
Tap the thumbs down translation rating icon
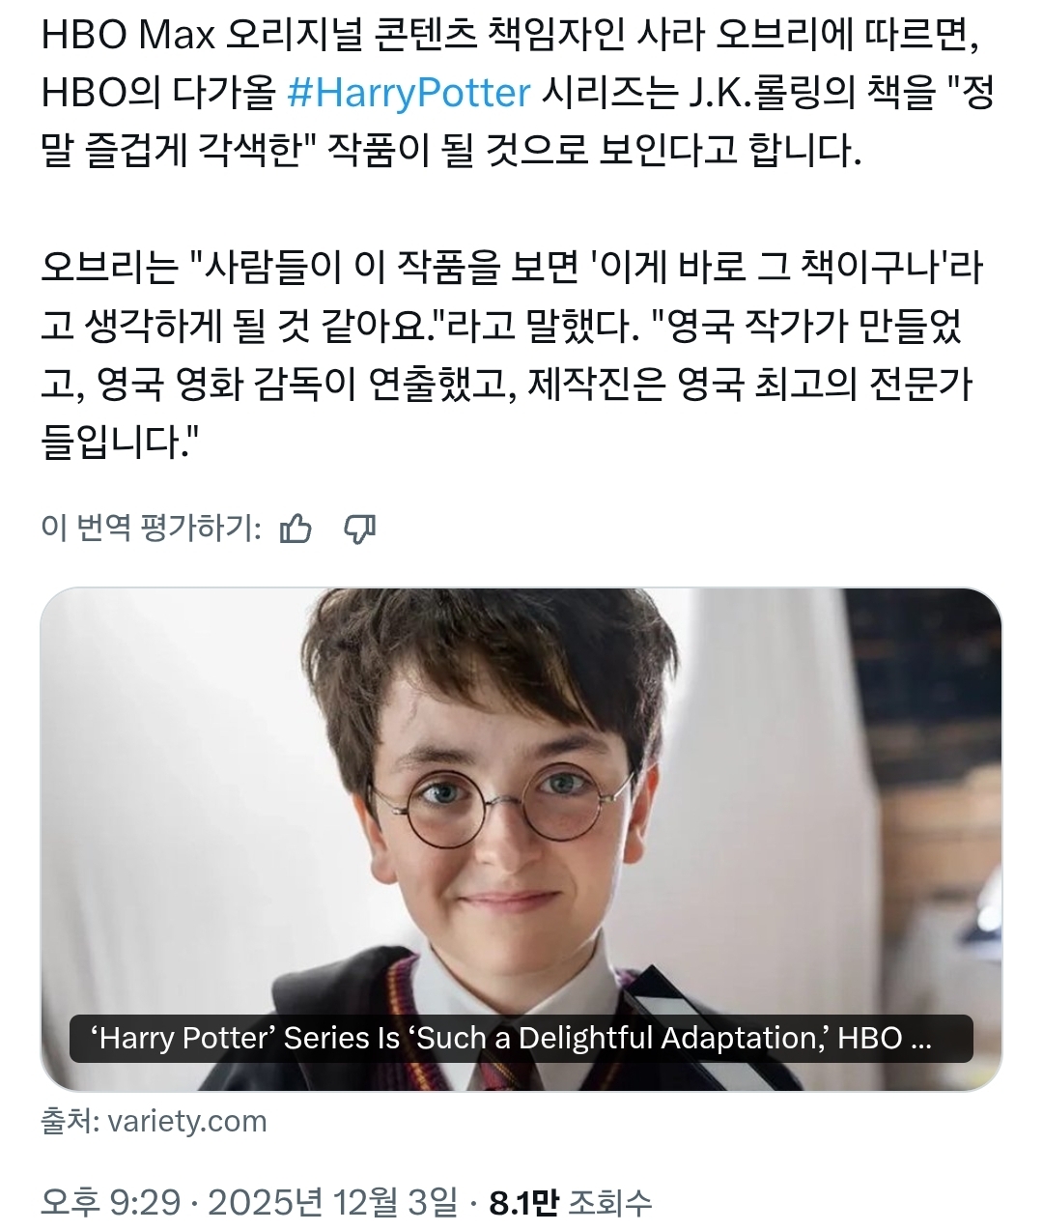360,529
